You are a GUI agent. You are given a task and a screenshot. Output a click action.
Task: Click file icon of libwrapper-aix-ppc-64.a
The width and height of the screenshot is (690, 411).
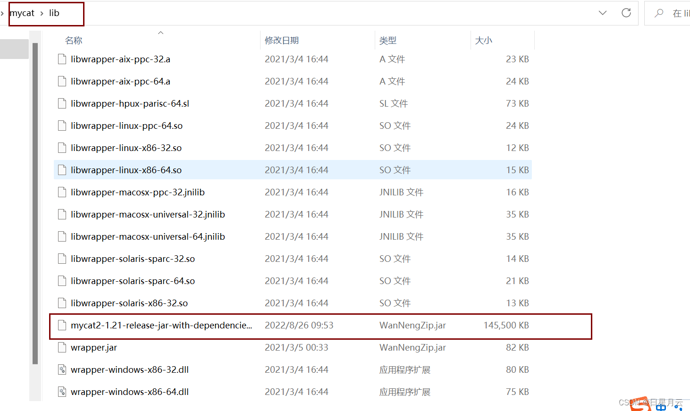click(62, 81)
